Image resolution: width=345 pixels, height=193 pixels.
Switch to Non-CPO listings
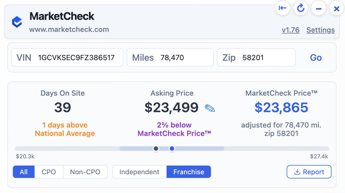(x=85, y=172)
